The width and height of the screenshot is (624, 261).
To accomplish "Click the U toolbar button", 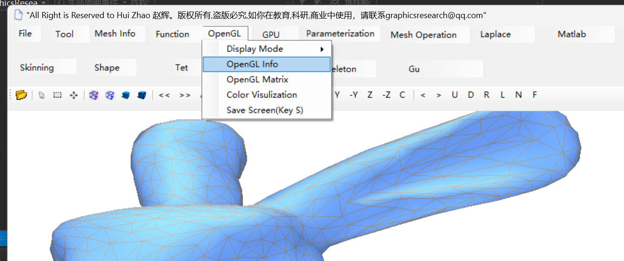I will 455,95.
